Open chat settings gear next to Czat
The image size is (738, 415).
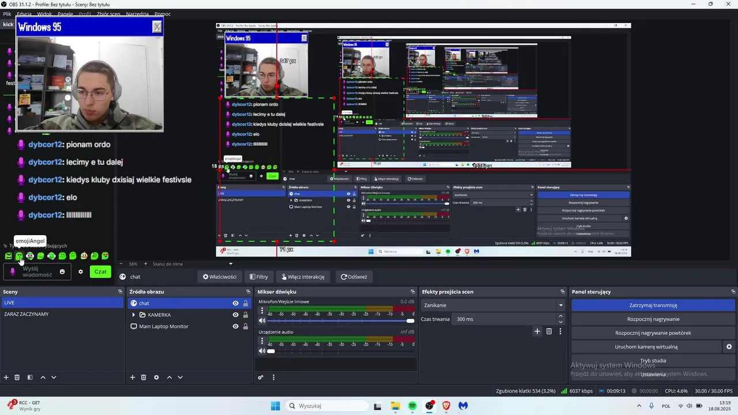(81, 271)
